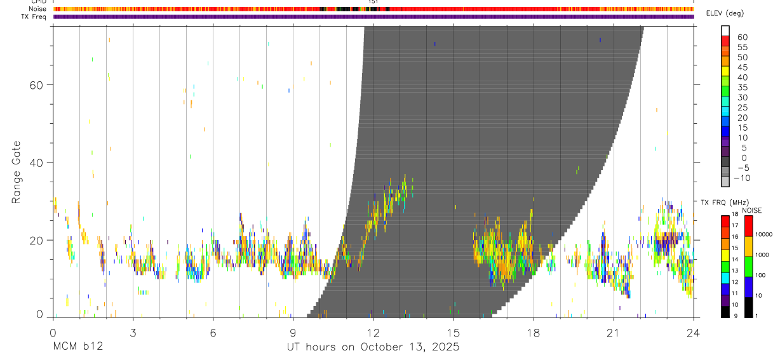Click the 'NOISE' legend title
Image resolution: width=780 pixels, height=360 pixels.
[752, 210]
